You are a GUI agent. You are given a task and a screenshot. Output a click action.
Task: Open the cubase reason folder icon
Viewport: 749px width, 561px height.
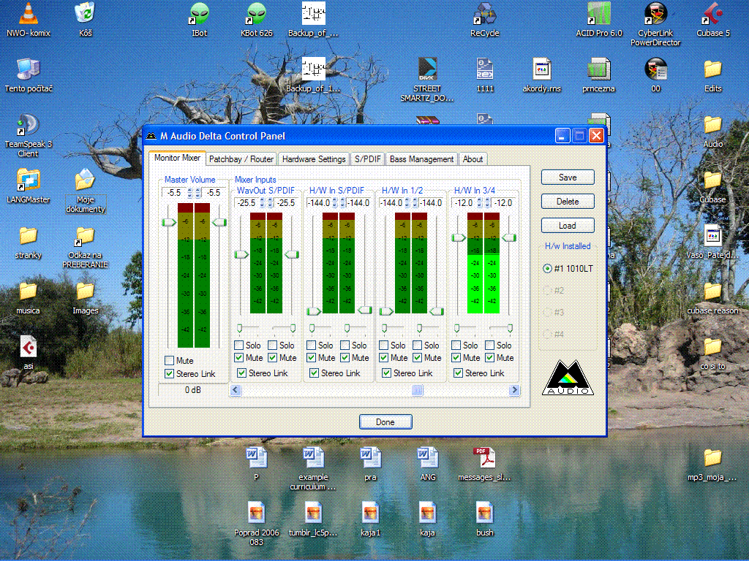tap(712, 297)
